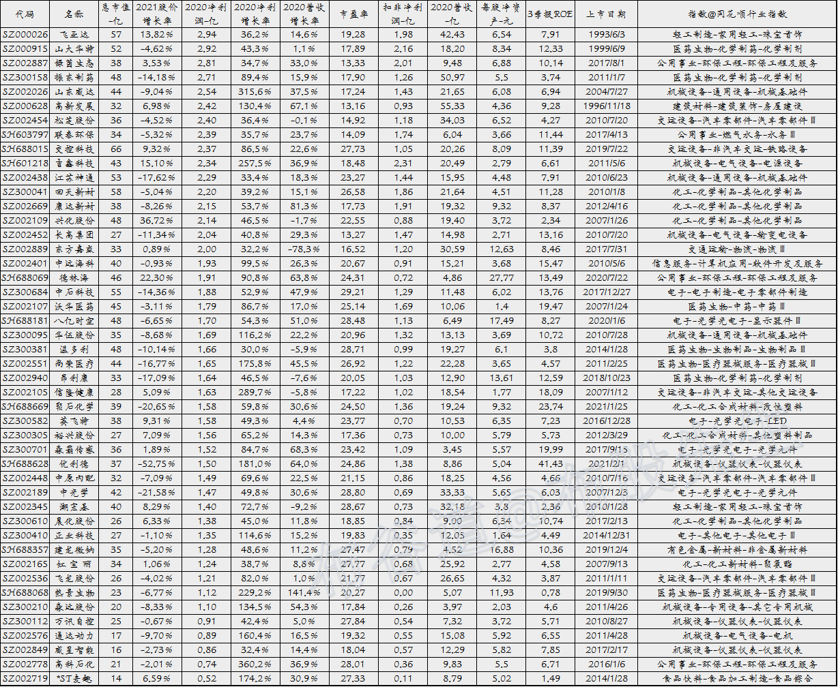Select stock code SZ002438
The image size is (838, 687).
tap(25, 178)
